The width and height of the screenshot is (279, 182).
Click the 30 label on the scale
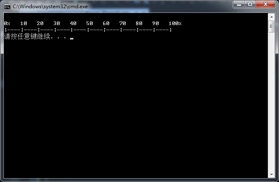(56, 23)
